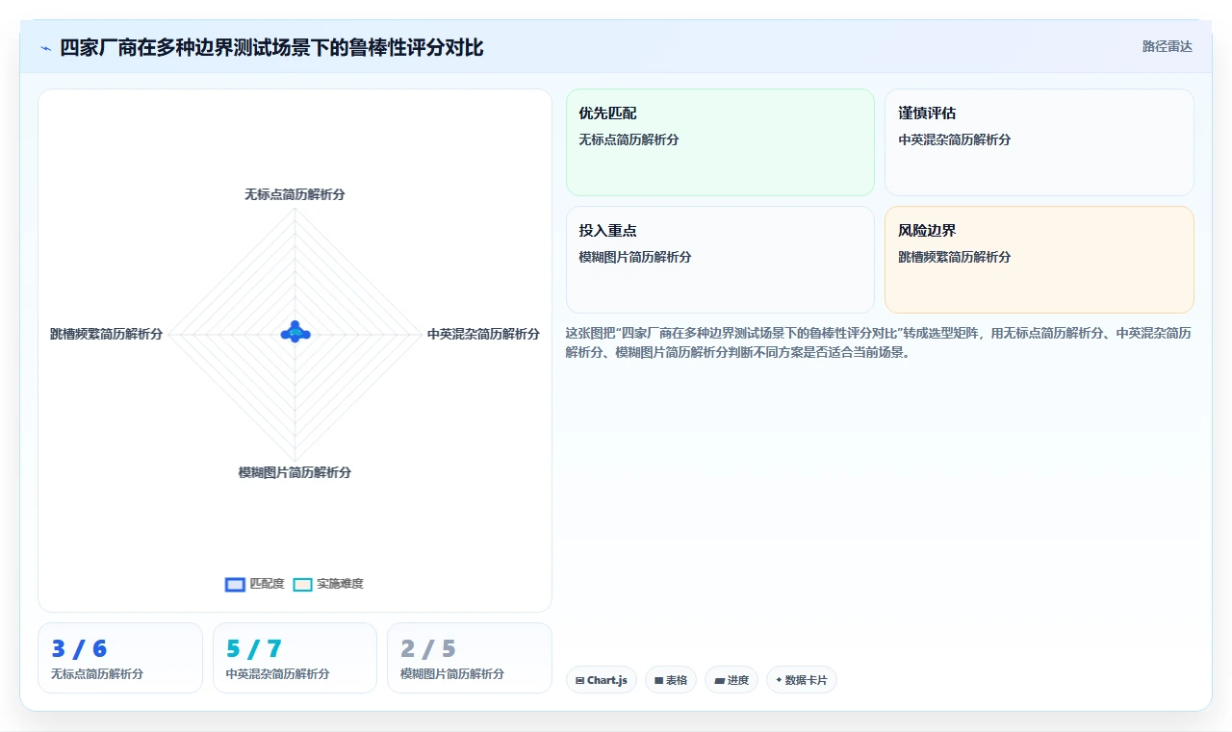
Task: Click the radar axis label 中英混杂简历解析分
Action: (x=483, y=334)
